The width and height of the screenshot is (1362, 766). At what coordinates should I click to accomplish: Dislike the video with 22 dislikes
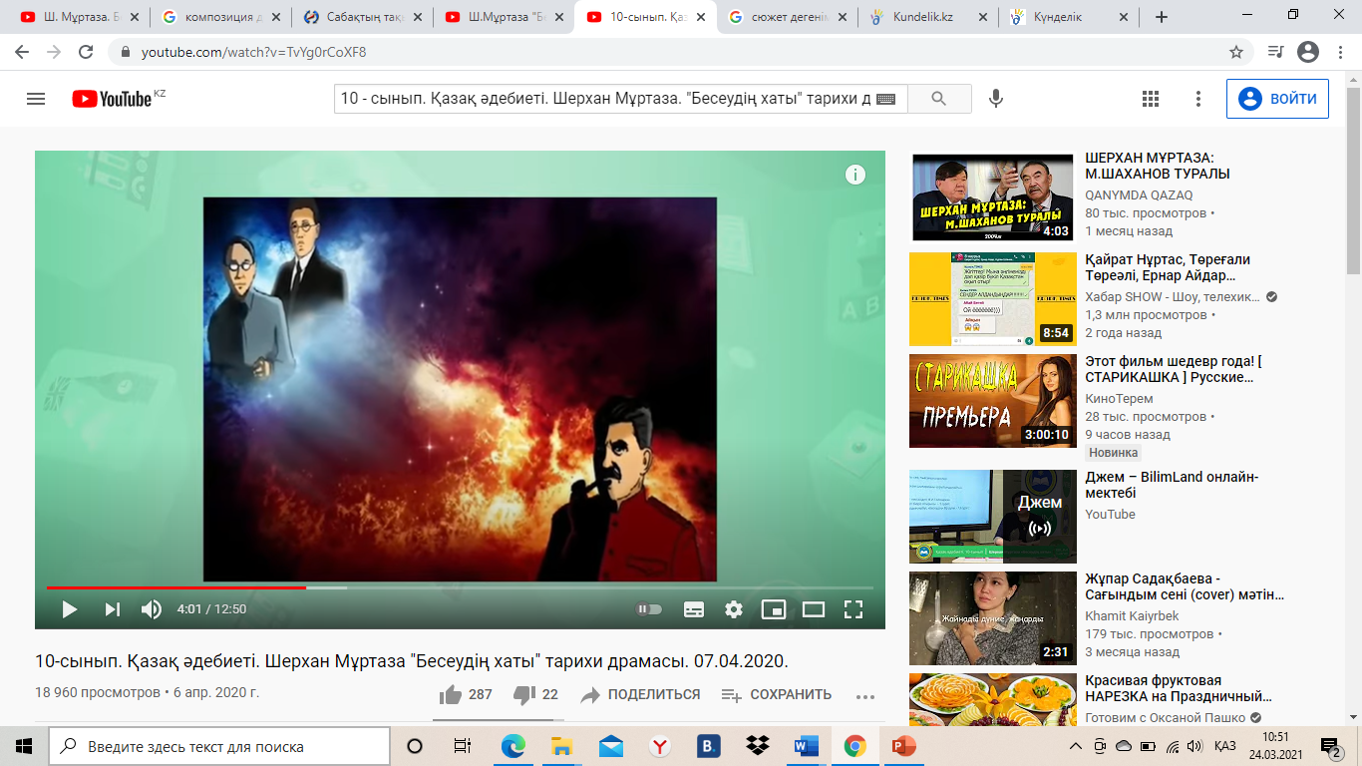pyautogui.click(x=535, y=694)
